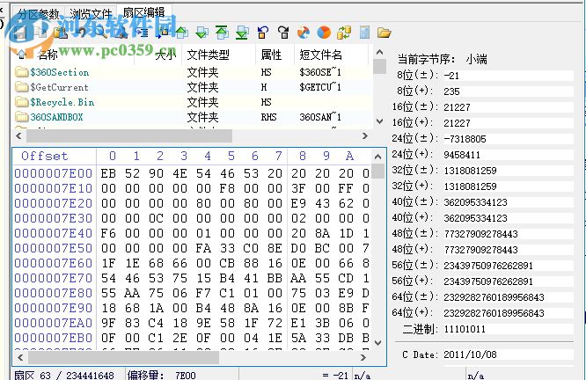Click hex view horizontal scroll right arrow
This screenshot has height=380, width=586.
(363, 358)
